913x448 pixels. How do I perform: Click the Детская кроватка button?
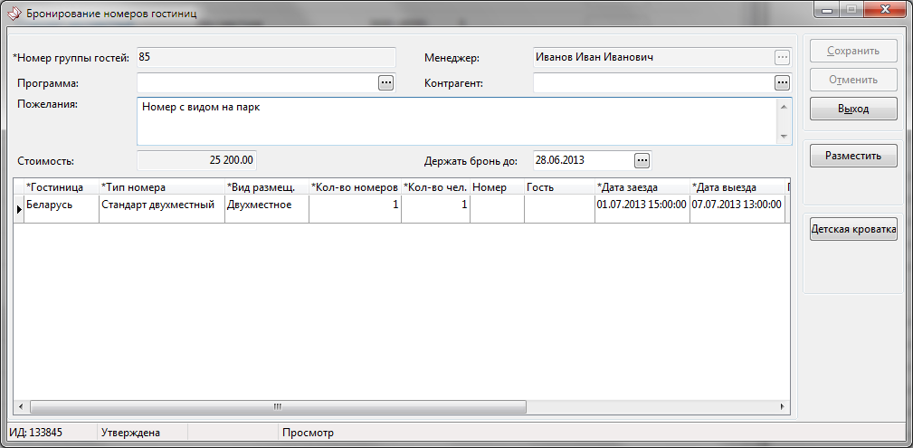pos(853,230)
